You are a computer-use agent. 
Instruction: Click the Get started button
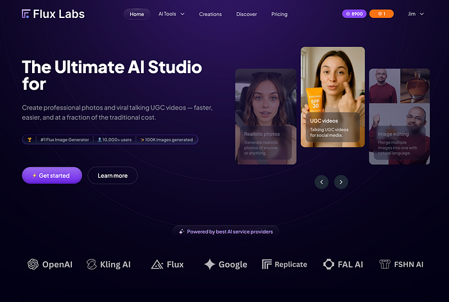tap(52, 176)
